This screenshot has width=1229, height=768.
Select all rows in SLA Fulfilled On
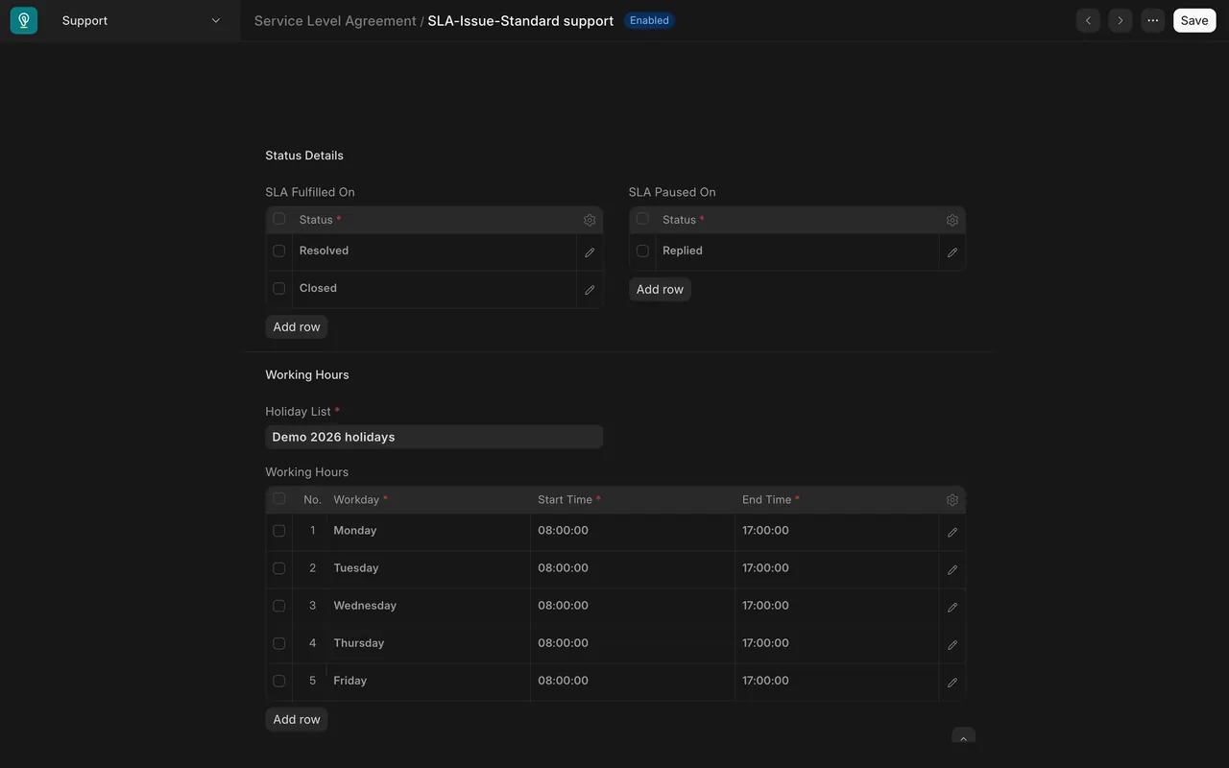click(x=279, y=219)
